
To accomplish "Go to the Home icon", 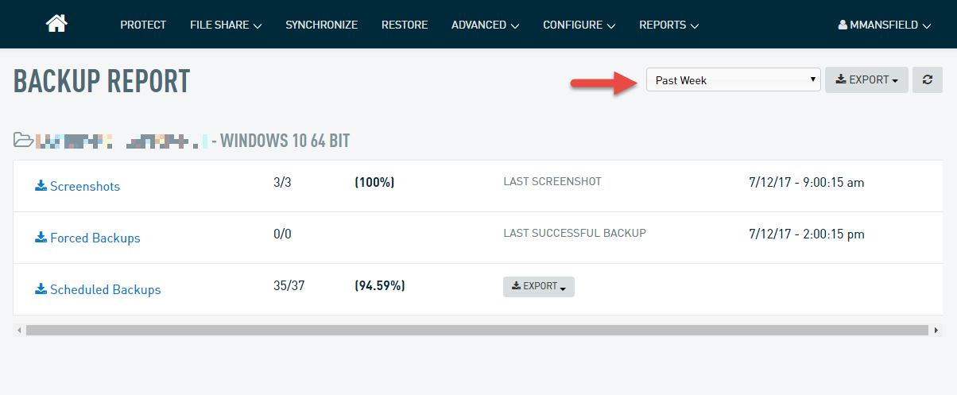I will [x=56, y=24].
